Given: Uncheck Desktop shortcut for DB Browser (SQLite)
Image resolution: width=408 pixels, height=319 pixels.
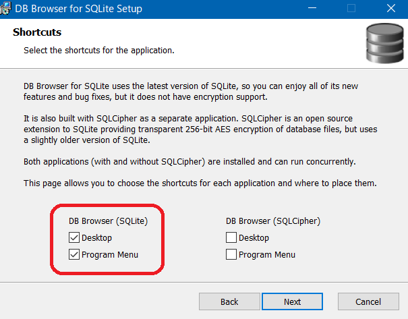Looking at the screenshot, I should [74, 237].
